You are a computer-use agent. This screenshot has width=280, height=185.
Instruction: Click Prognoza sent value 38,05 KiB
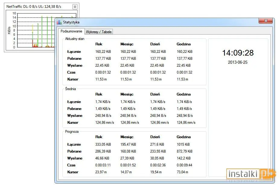157,158
